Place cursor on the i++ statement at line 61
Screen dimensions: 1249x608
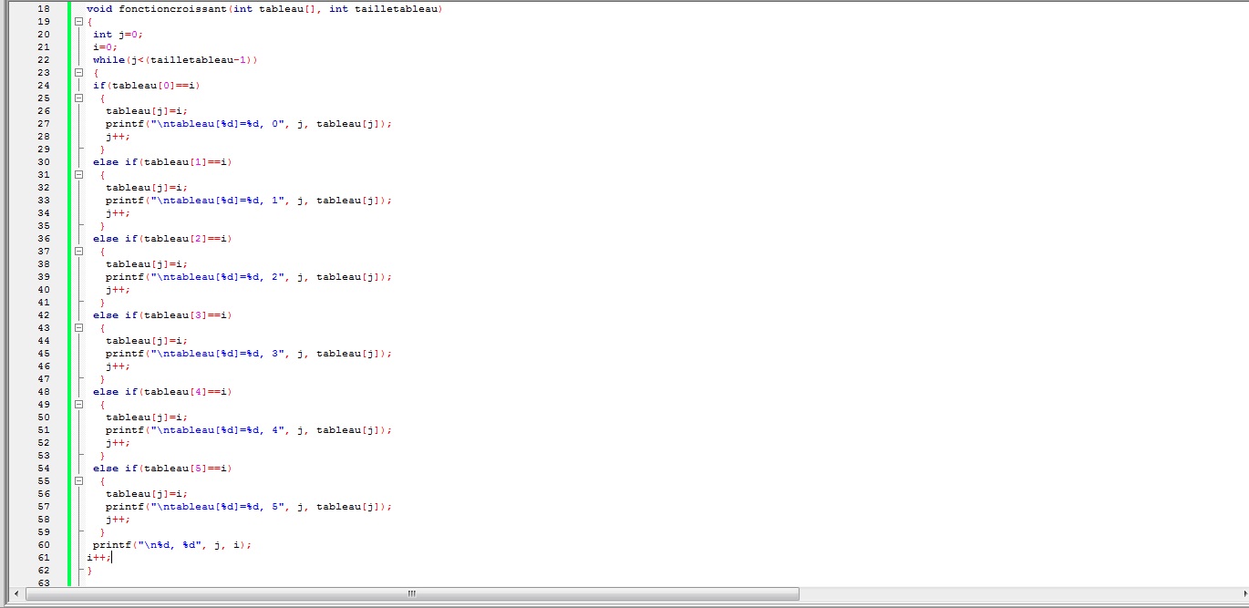coord(98,557)
